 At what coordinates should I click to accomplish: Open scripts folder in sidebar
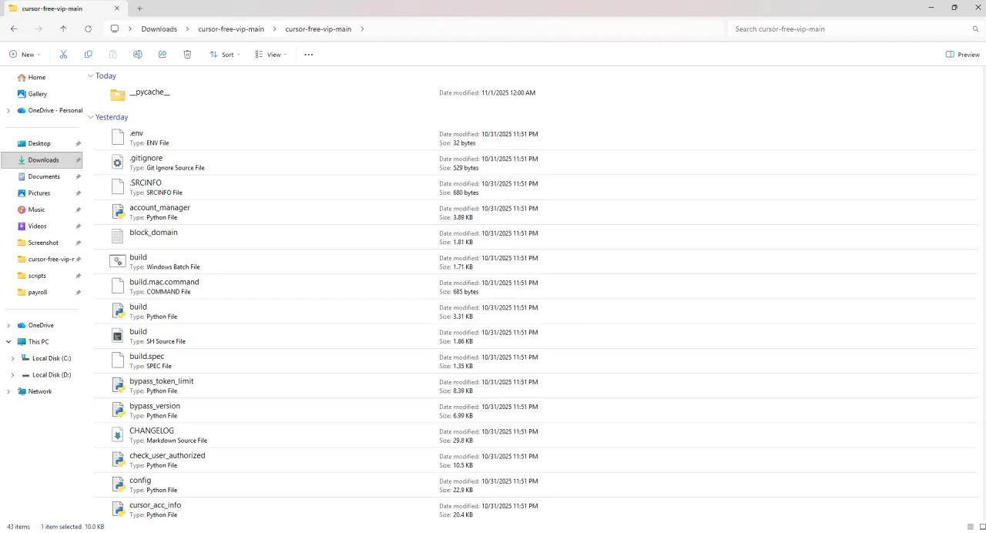point(37,276)
